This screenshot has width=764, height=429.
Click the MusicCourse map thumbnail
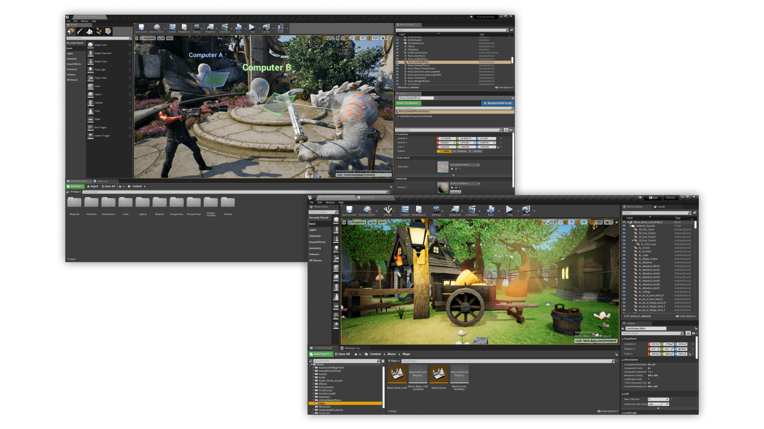tap(439, 373)
